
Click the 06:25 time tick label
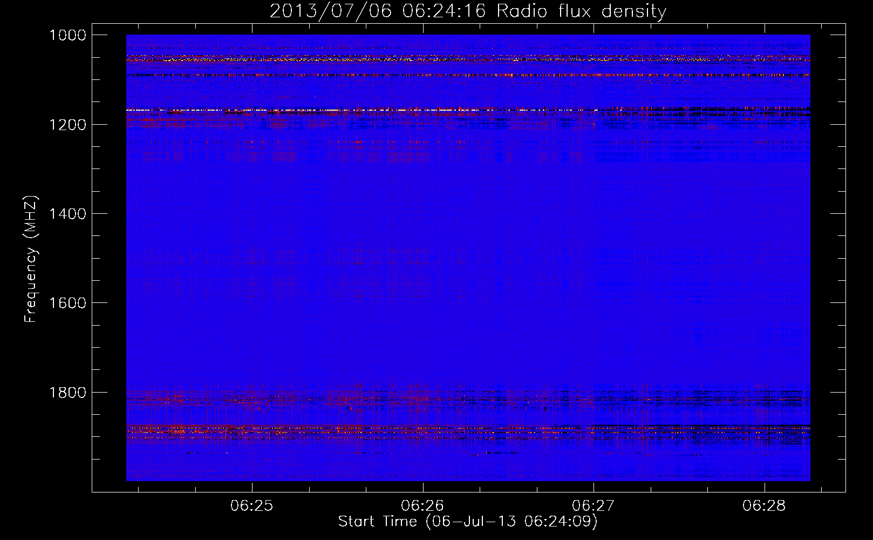coord(252,506)
